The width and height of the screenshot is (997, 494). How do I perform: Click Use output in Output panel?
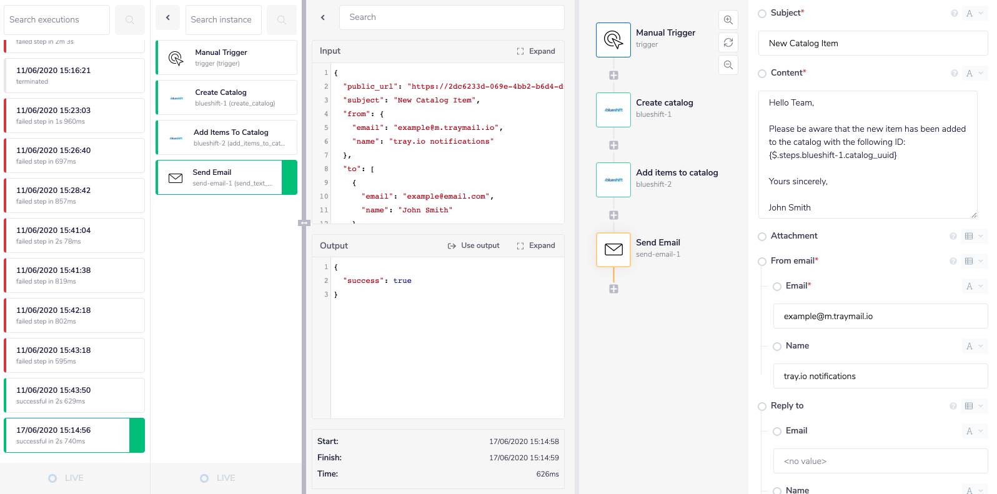tap(474, 245)
